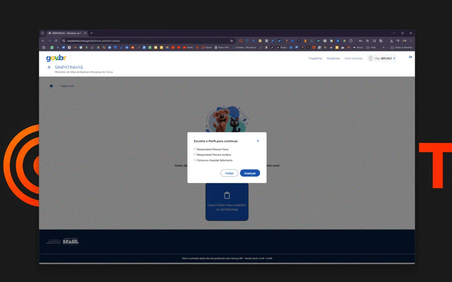Select the home icon in the breadcrumb
Image resolution: width=452 pixels, height=282 pixels.
coord(51,85)
